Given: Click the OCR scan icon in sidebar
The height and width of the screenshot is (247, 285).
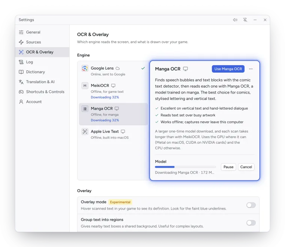Looking at the screenshot, I should (21, 52).
